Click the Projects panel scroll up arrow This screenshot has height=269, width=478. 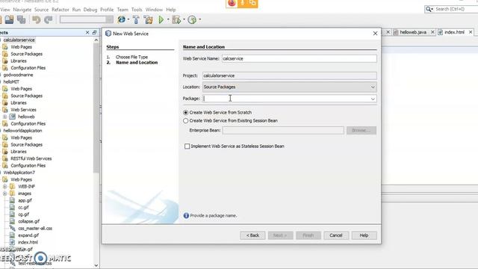point(96,40)
